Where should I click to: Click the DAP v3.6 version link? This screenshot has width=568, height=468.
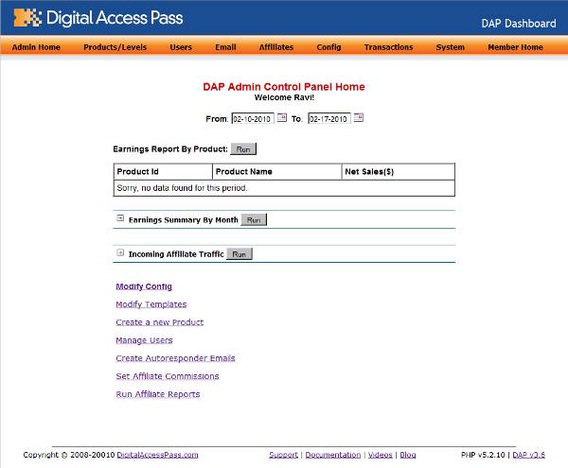point(529,455)
